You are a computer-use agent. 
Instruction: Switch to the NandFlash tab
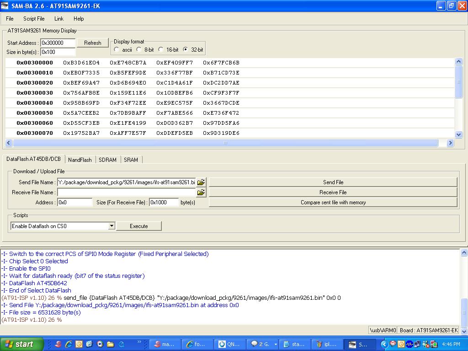[x=80, y=160]
